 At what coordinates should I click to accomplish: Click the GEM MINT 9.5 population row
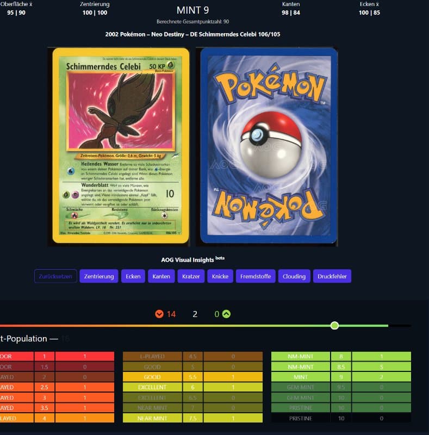[341, 387]
